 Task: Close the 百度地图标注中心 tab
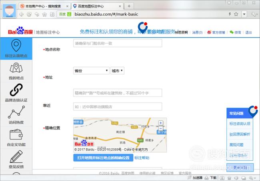[120, 6]
